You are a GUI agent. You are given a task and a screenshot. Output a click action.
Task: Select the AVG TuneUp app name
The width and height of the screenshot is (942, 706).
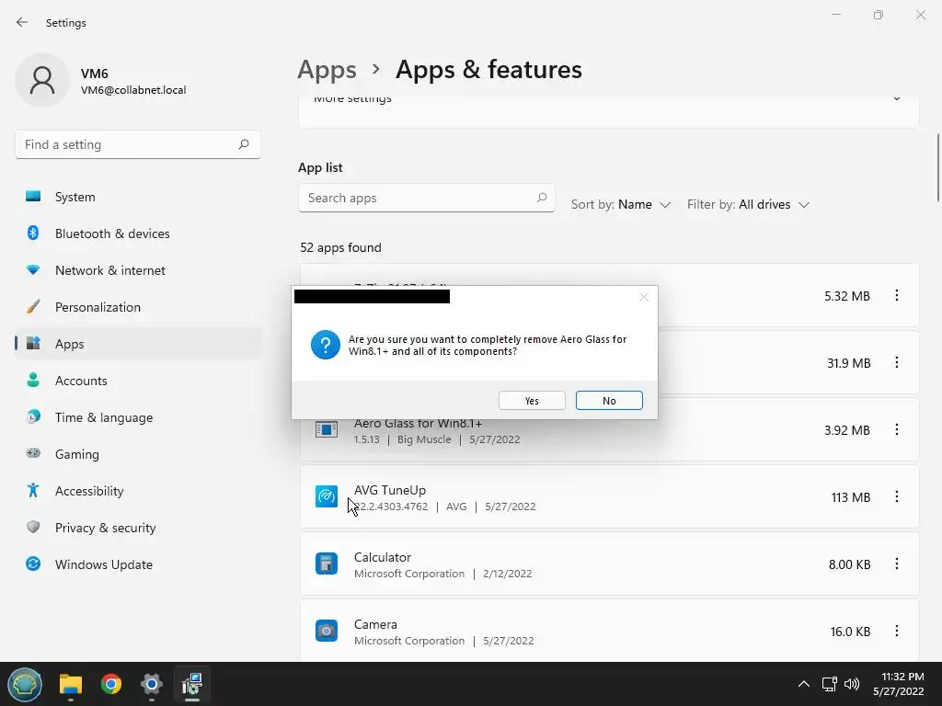pyautogui.click(x=390, y=490)
